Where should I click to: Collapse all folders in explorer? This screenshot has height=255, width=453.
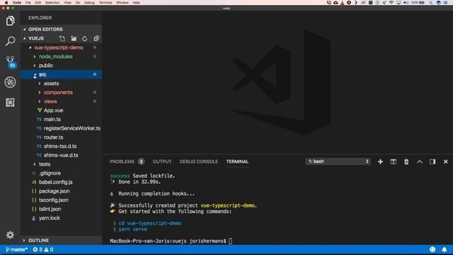click(96, 38)
